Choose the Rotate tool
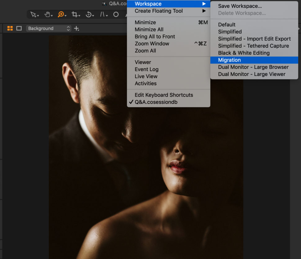The height and width of the screenshot is (259, 301). (x=89, y=14)
